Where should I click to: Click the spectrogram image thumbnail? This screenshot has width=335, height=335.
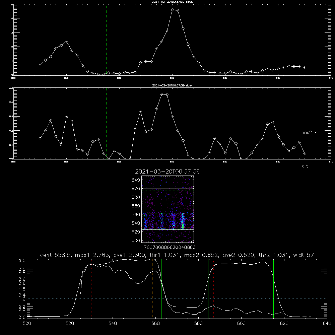tap(168, 209)
